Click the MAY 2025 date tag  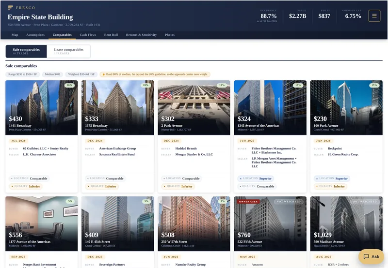(247, 257)
